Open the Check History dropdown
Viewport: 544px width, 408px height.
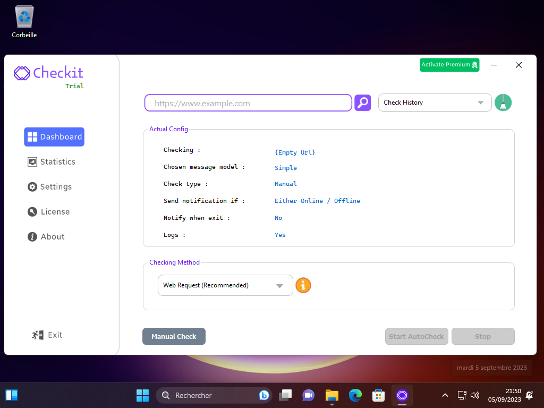435,102
